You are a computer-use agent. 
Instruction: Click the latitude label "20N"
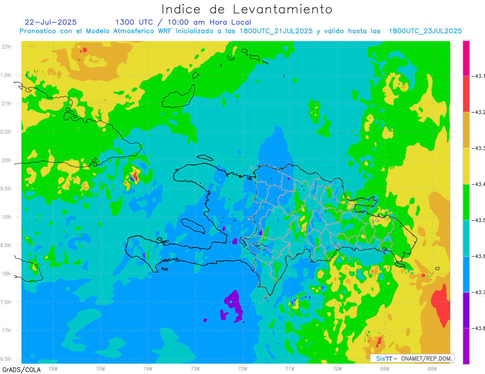click(7, 160)
